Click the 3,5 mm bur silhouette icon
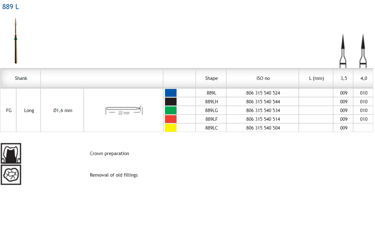The height and width of the screenshot is (235, 375). point(343,51)
